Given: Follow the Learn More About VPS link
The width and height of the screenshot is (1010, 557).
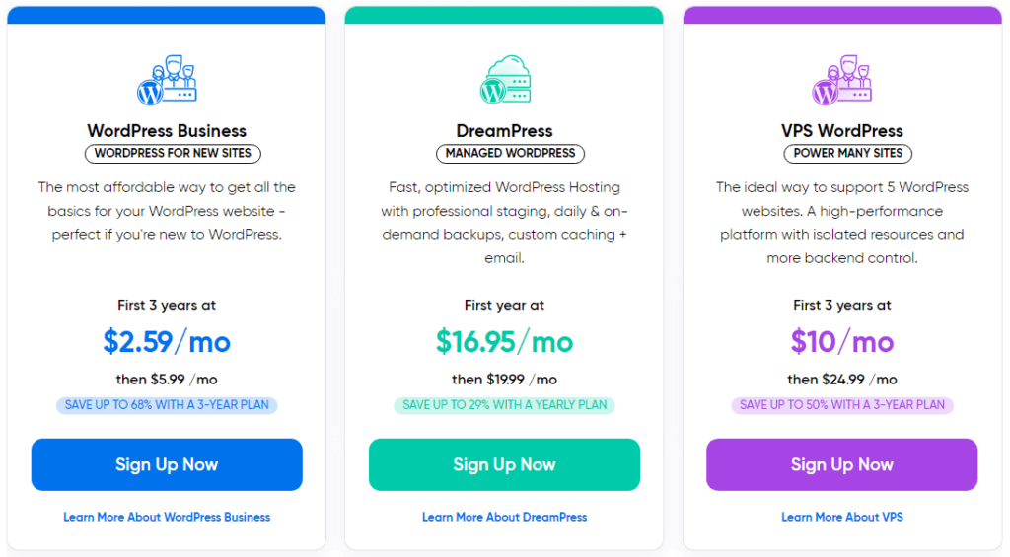Looking at the screenshot, I should pyautogui.click(x=841, y=517).
